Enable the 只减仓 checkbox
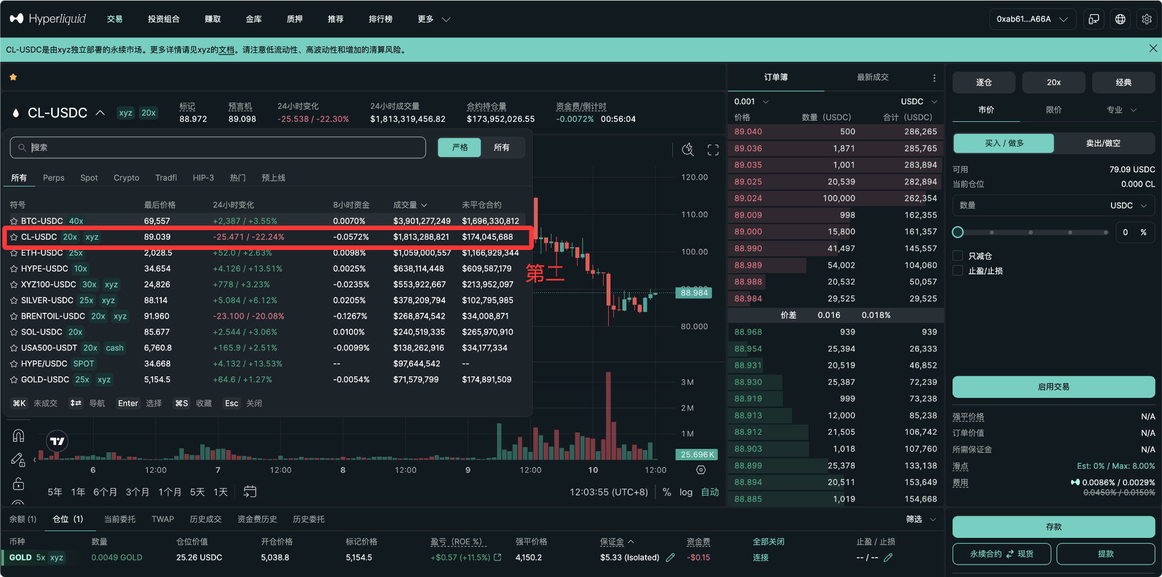The image size is (1162, 577). pyautogui.click(x=958, y=256)
